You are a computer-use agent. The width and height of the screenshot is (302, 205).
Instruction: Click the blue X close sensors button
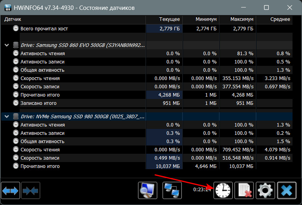(287, 190)
